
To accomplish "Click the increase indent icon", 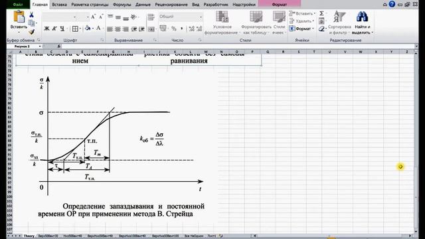I will [x=141, y=29].
